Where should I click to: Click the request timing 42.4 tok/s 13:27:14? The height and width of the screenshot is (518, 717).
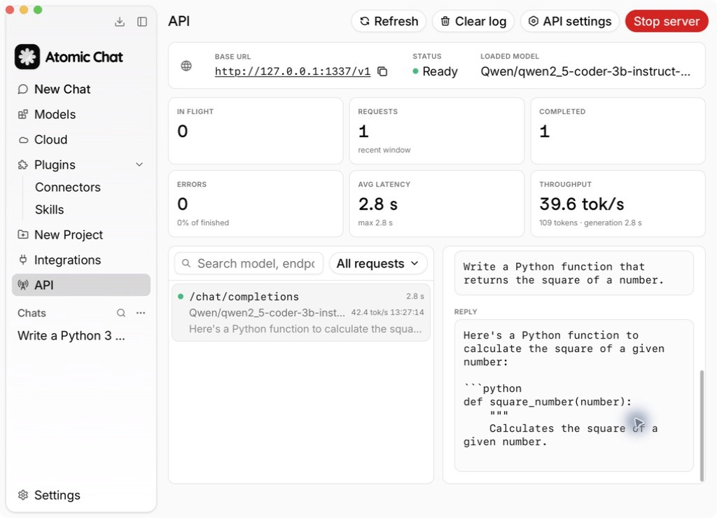pos(387,312)
